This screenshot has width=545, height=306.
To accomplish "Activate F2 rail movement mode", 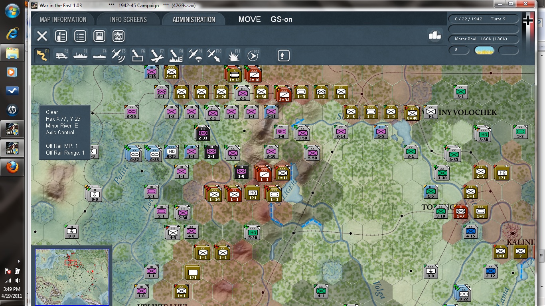I will (x=61, y=55).
